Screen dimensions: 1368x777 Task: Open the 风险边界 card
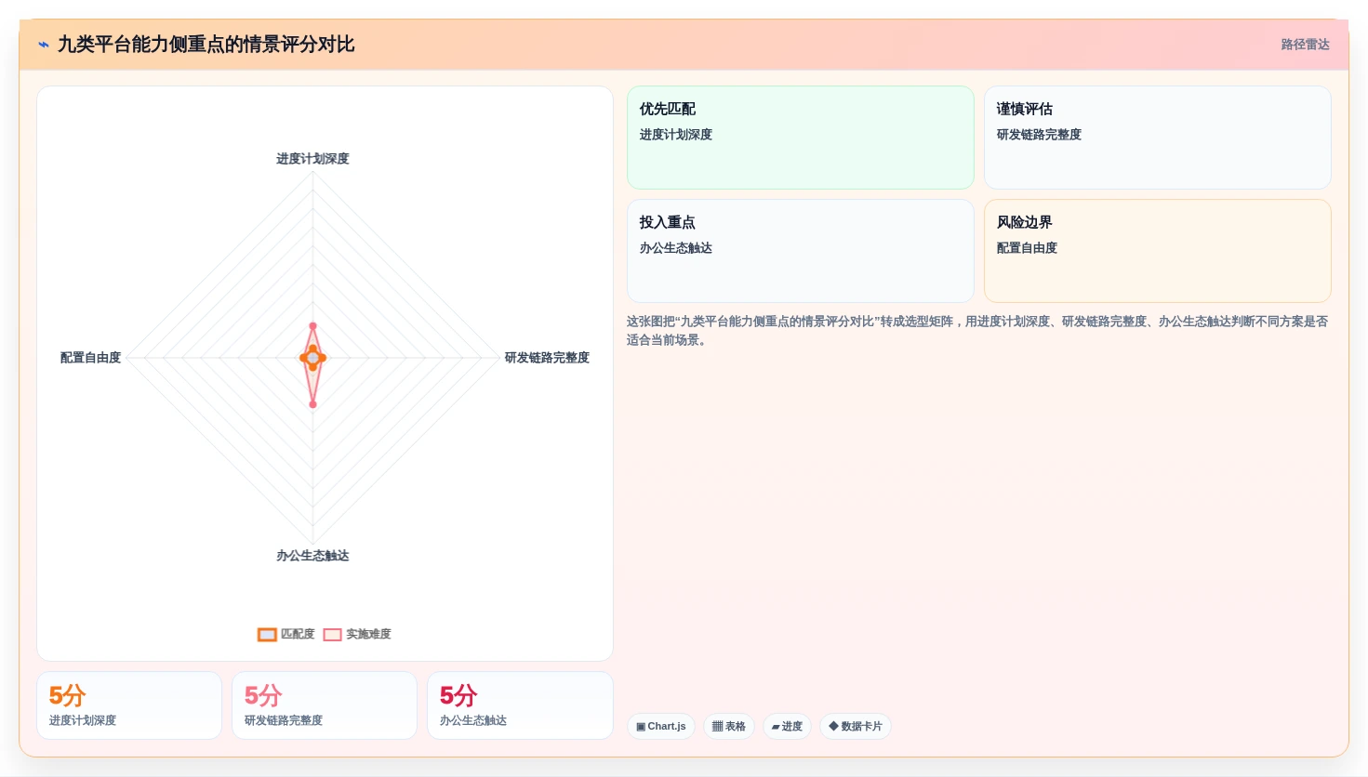(x=1158, y=251)
